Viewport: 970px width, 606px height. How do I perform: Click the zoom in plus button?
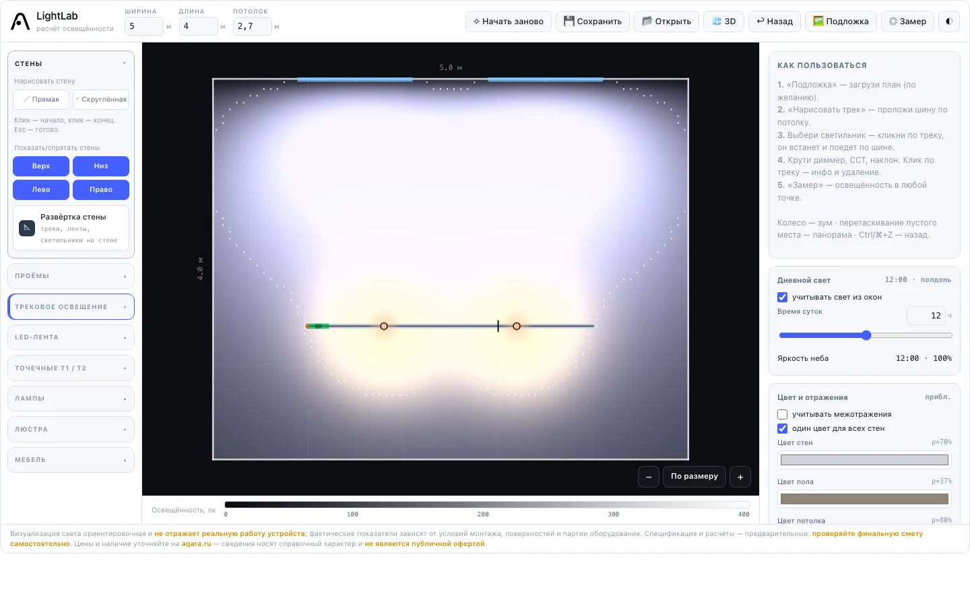(740, 477)
